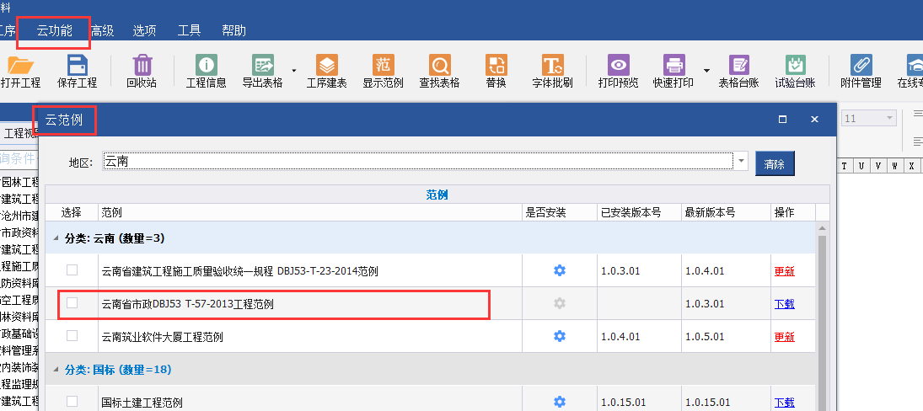Tick checkbox for 国标土建工程范例
Screen dimensions: 923x411
point(72,402)
